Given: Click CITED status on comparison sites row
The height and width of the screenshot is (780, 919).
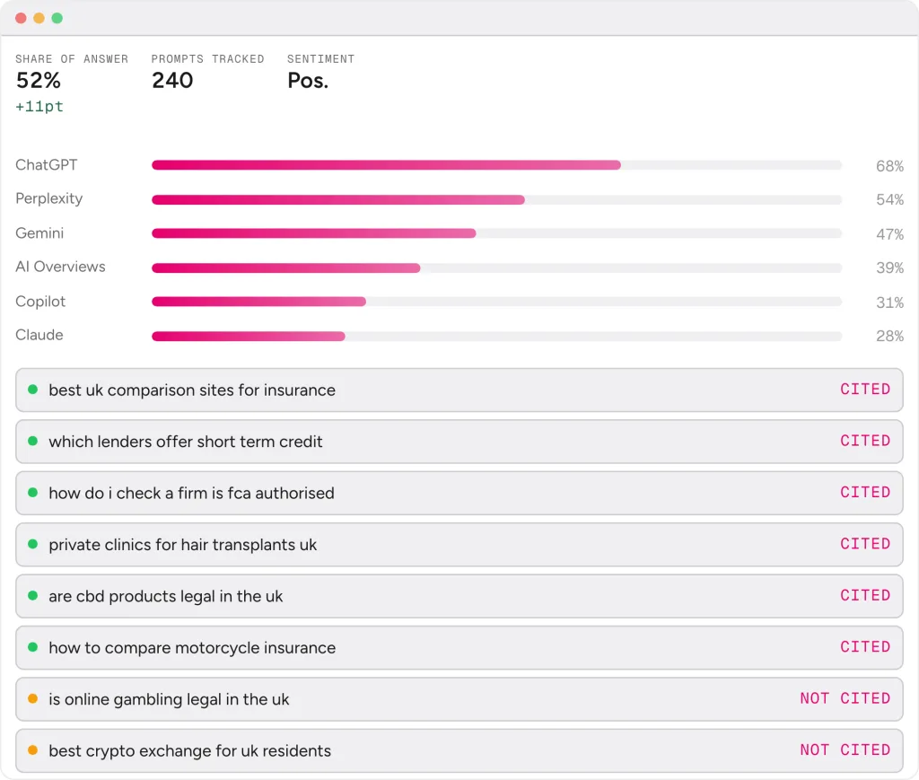Looking at the screenshot, I should pos(865,390).
